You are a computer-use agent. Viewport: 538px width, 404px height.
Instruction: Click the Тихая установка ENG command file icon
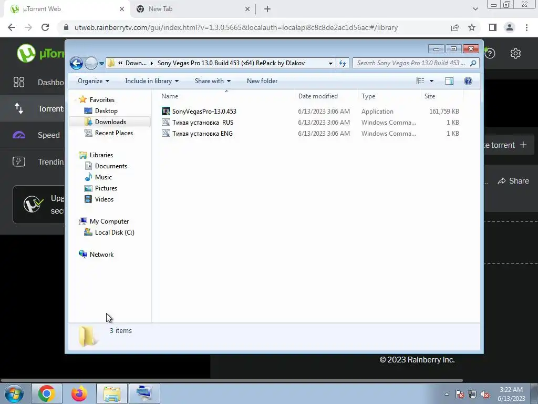click(166, 133)
